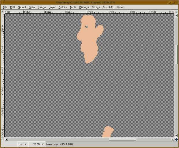
Task: Open the Tools menu
Action: click(73, 7)
